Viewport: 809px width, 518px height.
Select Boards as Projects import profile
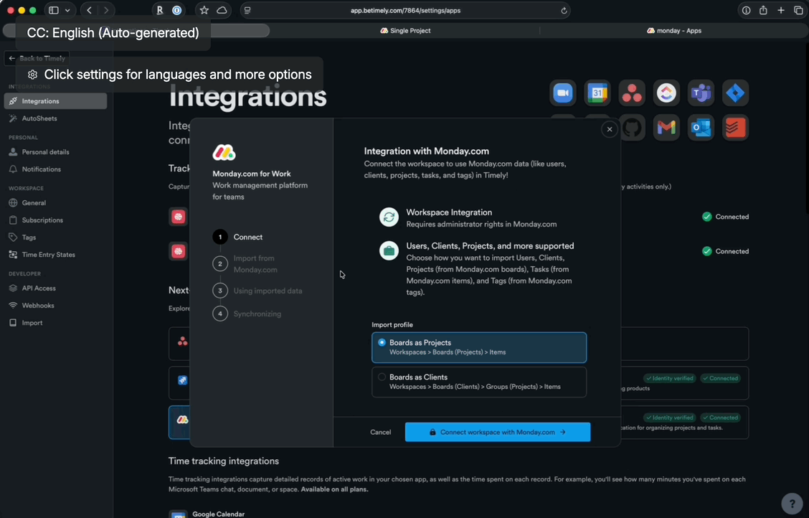(x=479, y=347)
